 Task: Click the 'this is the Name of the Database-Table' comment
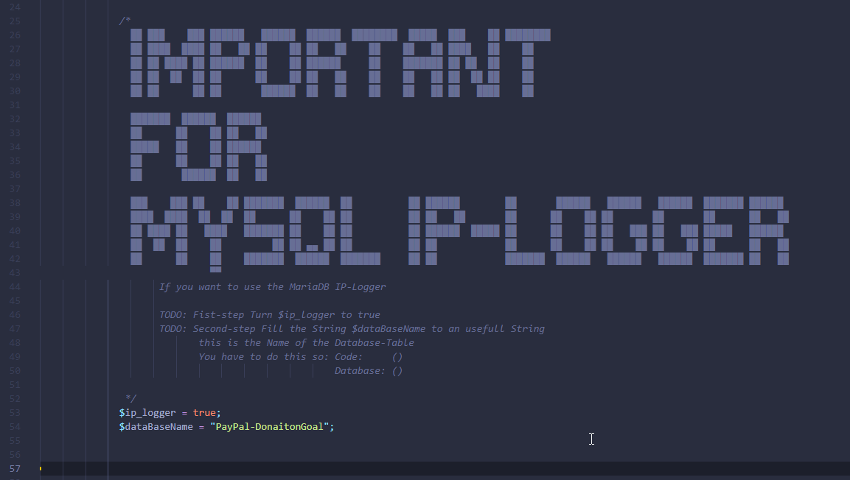point(306,343)
